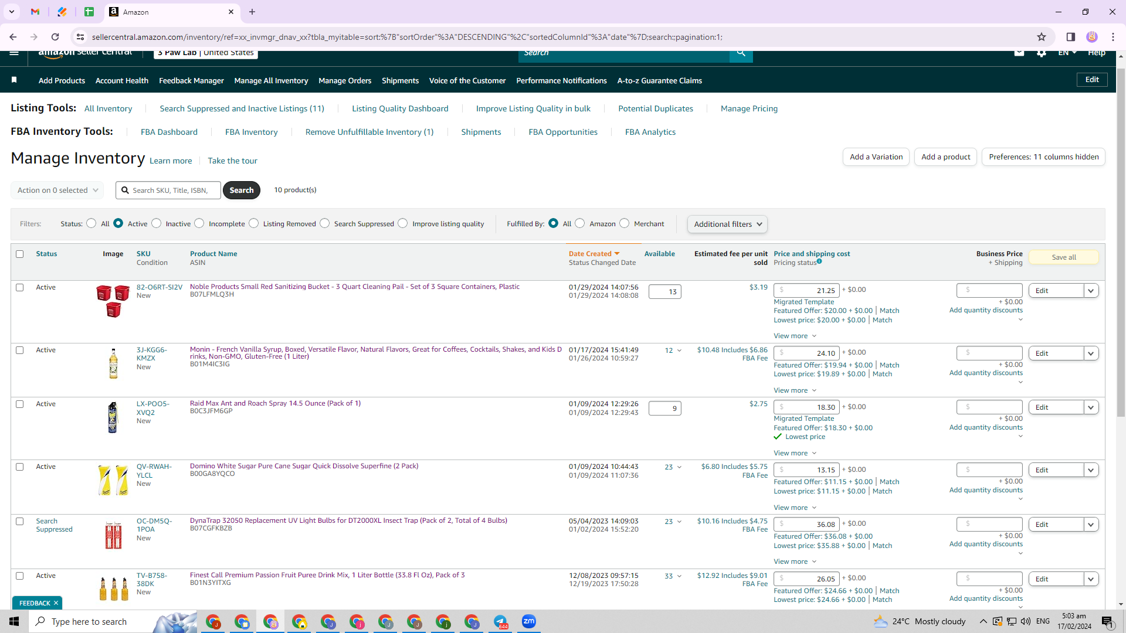The width and height of the screenshot is (1126, 633).
Task: Select checkbox for Raid Max spray row
Action: 20,404
